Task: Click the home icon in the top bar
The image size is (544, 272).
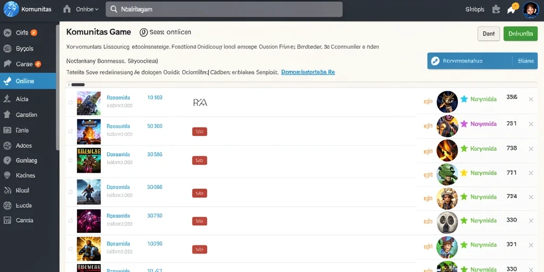Action: click(x=67, y=10)
